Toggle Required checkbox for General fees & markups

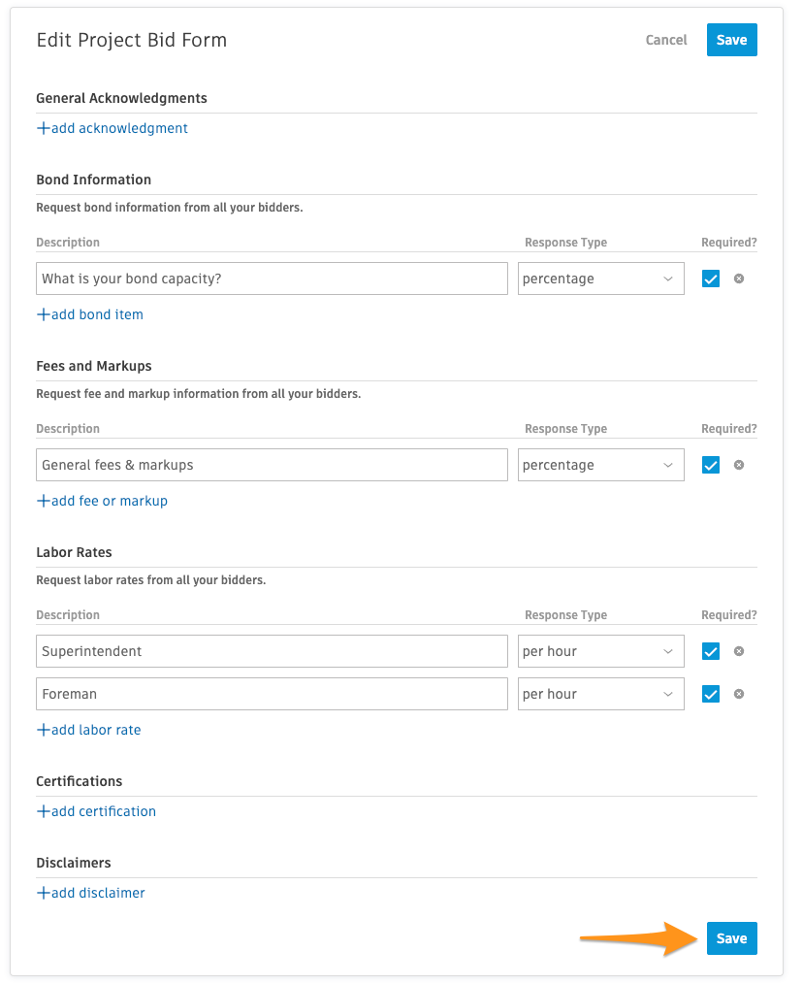click(711, 465)
